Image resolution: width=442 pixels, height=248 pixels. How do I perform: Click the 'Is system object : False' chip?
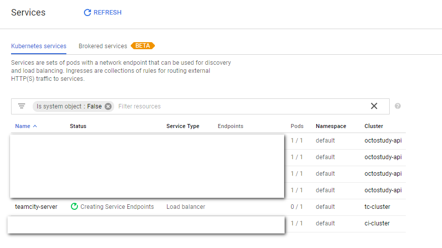pos(69,106)
